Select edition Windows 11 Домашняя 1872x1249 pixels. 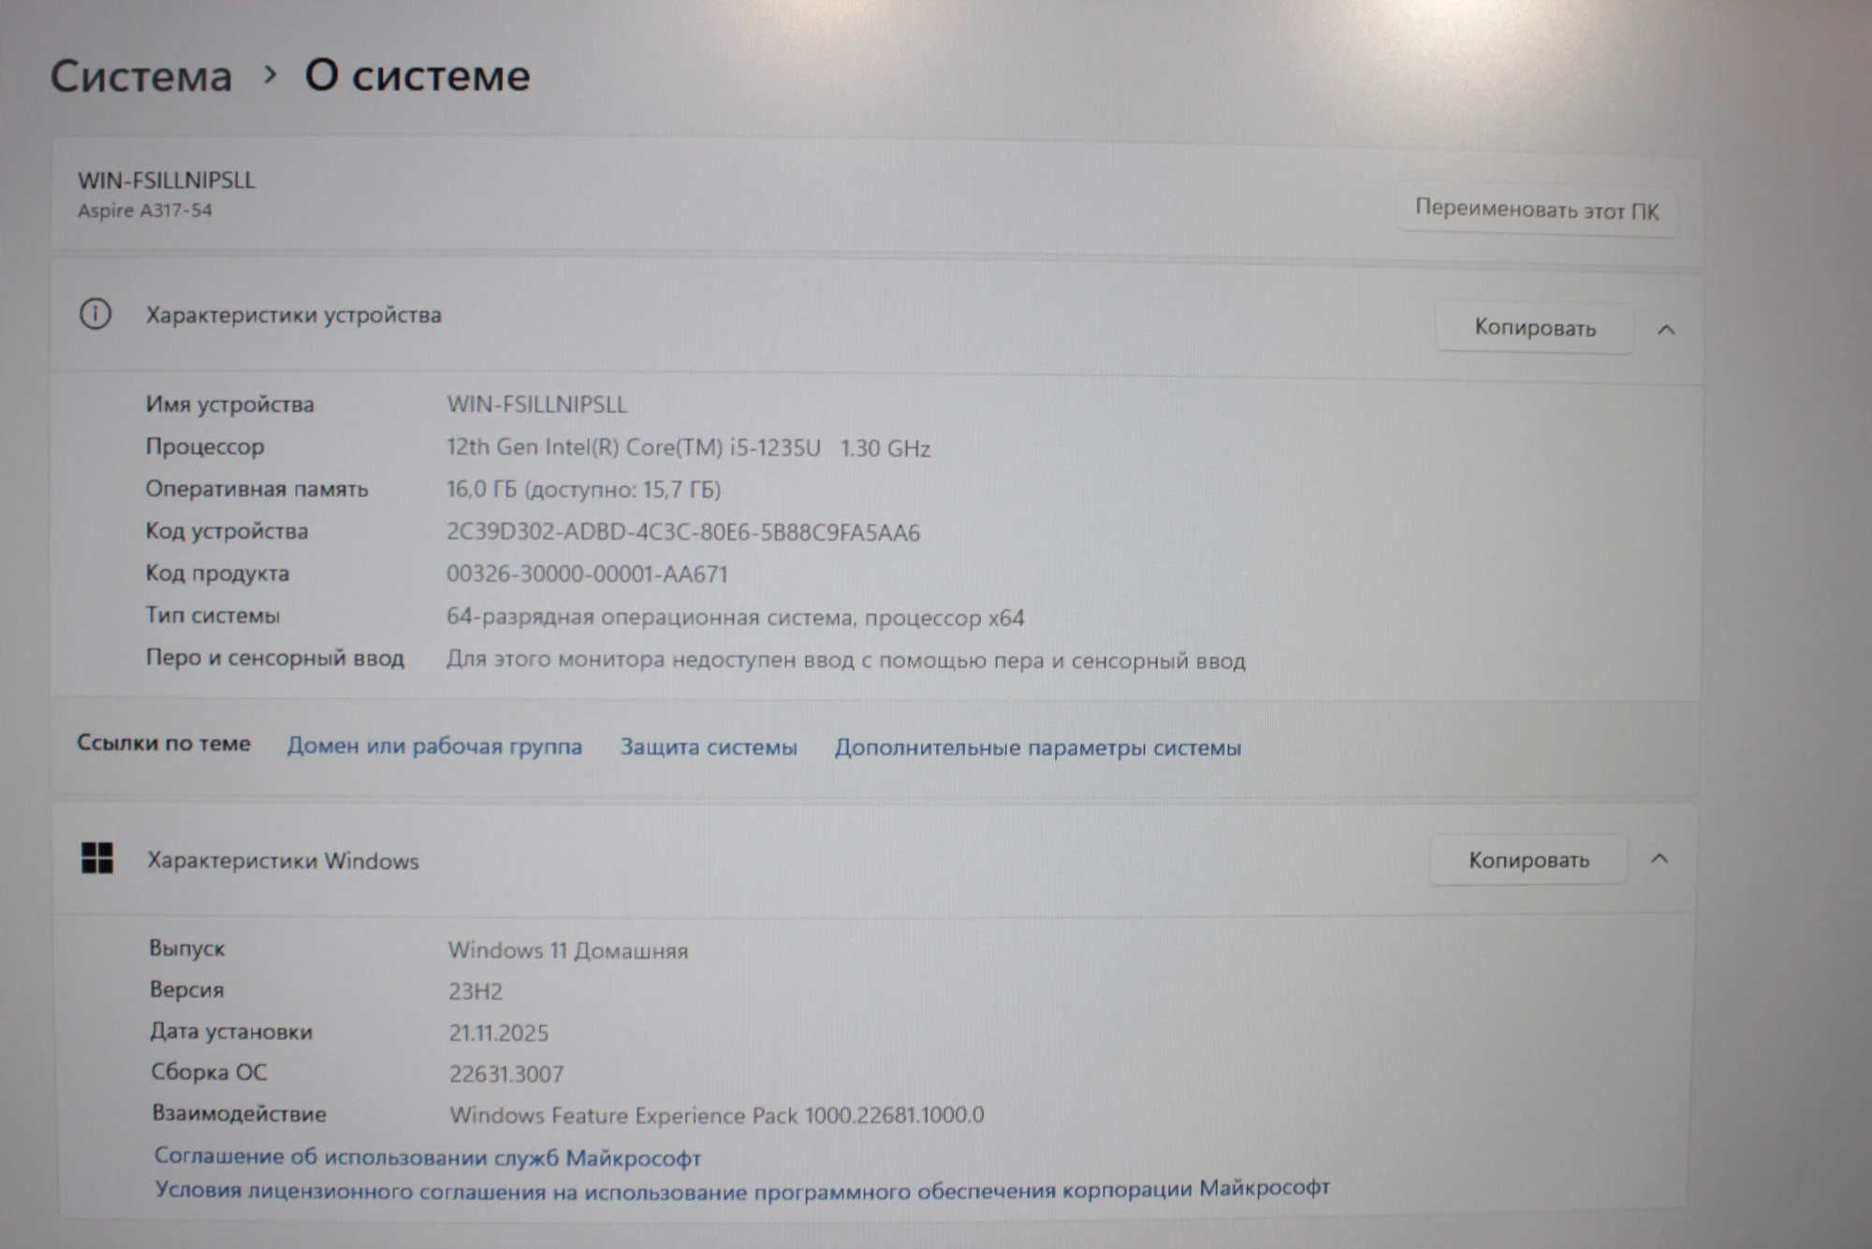(568, 950)
